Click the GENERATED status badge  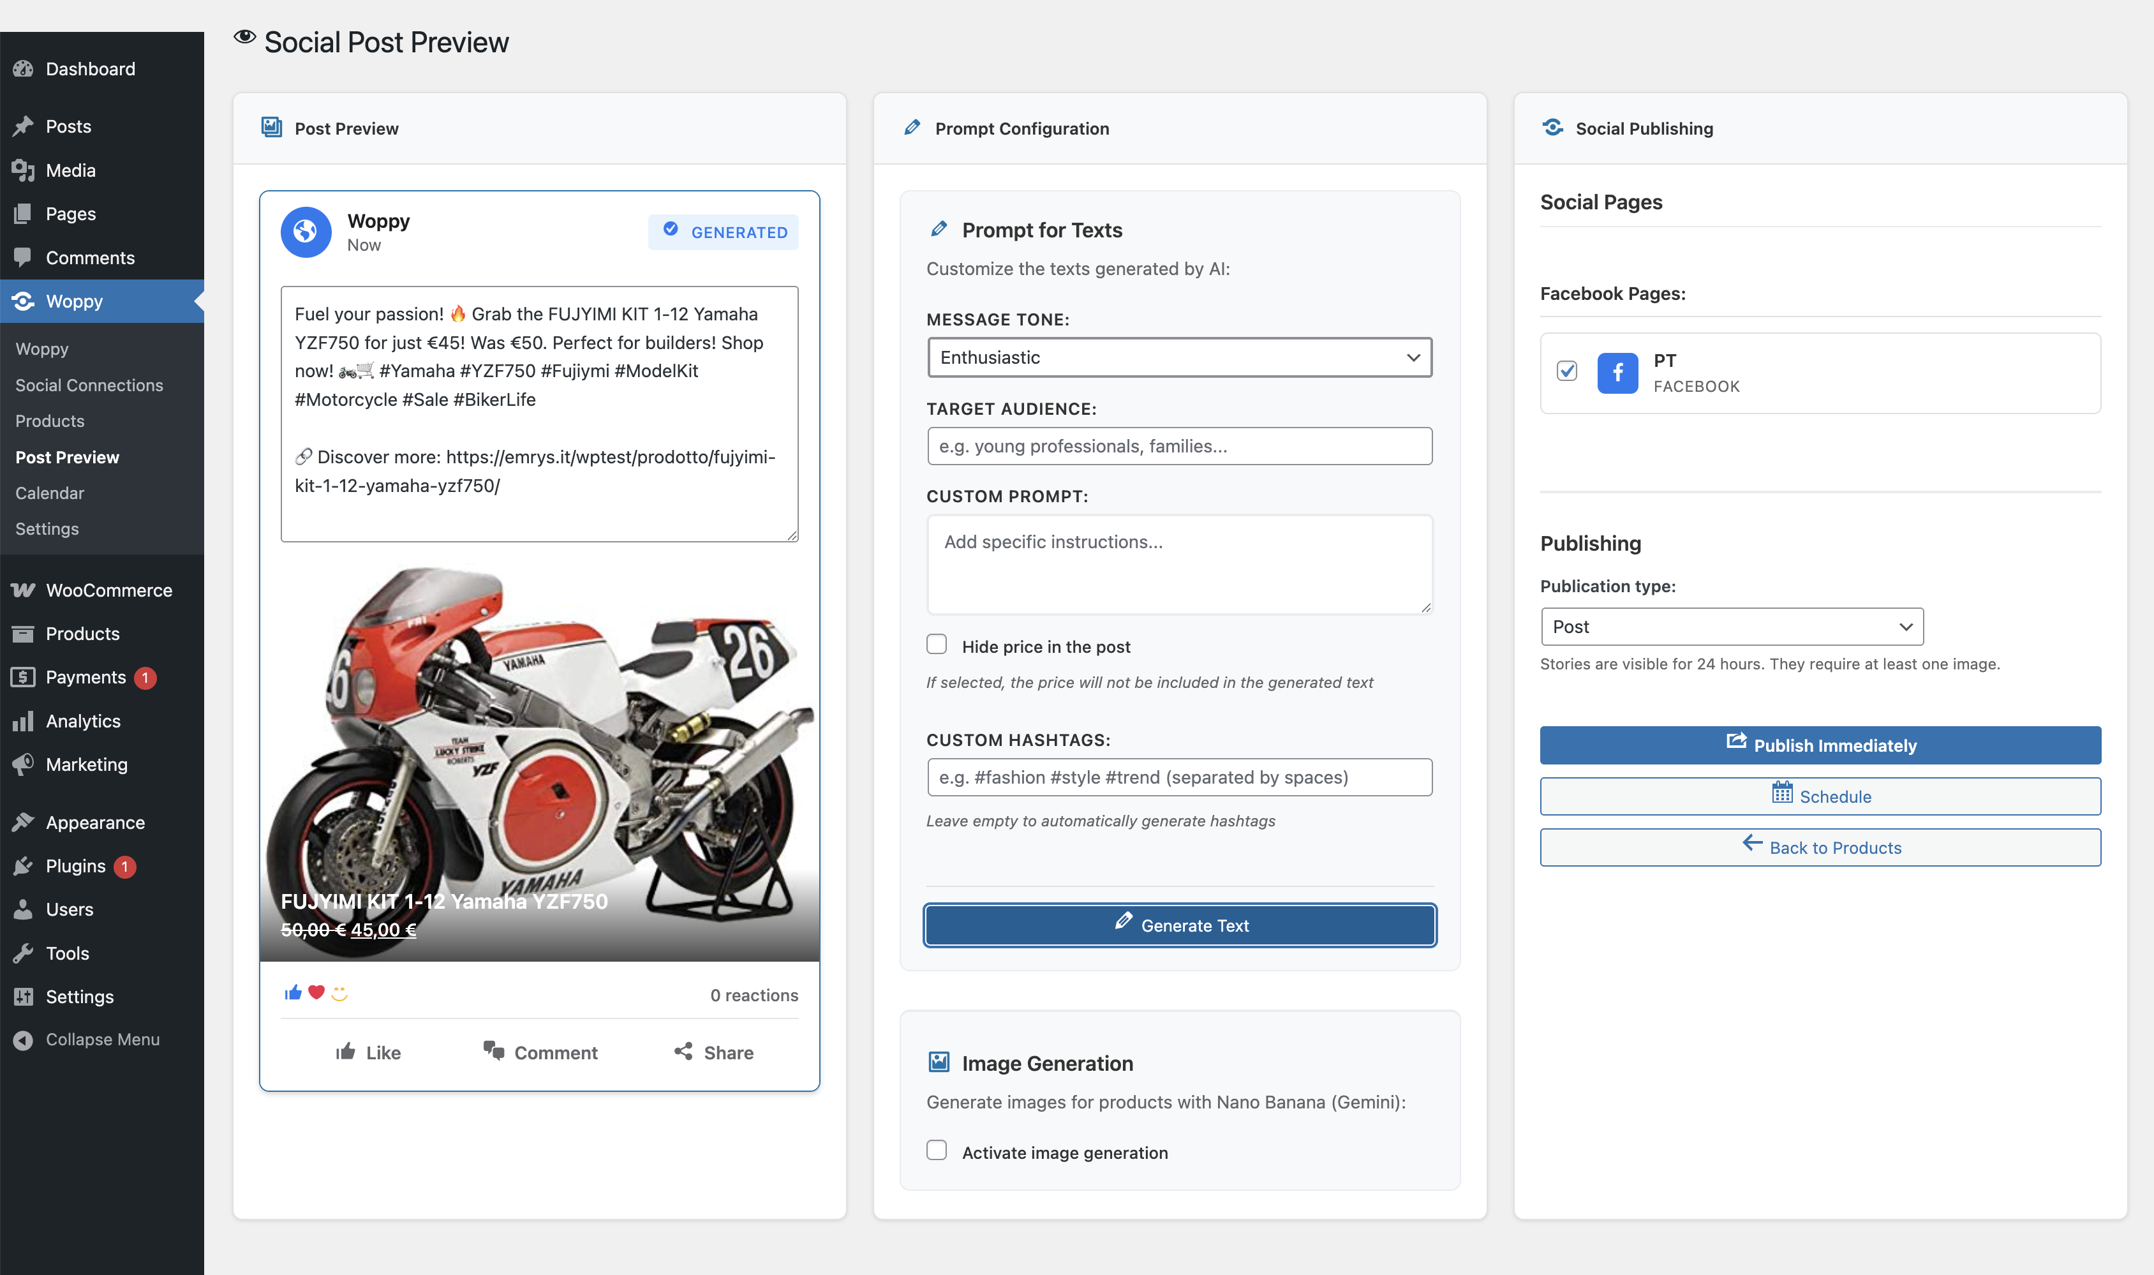coord(723,232)
